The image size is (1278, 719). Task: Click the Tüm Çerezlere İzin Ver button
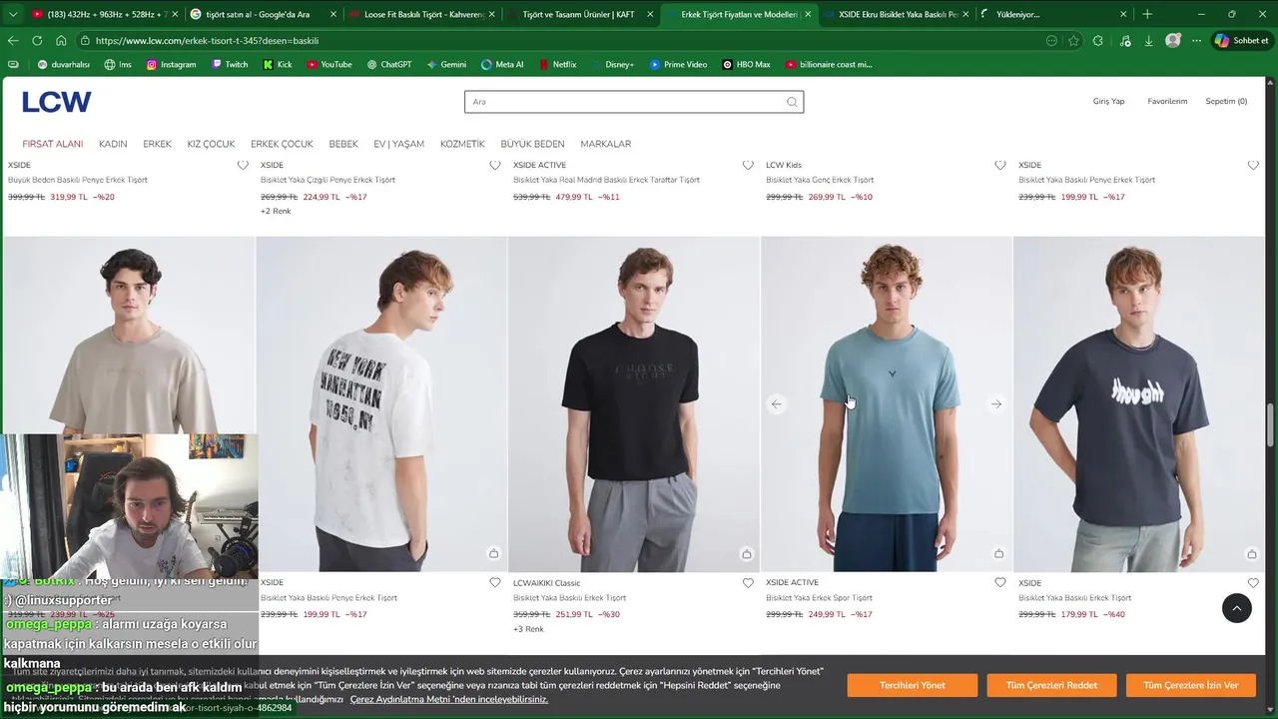(x=1190, y=685)
